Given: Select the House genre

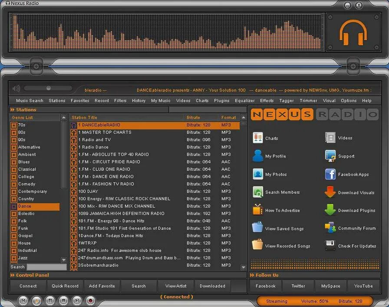Looking at the screenshot, I should [35, 243].
